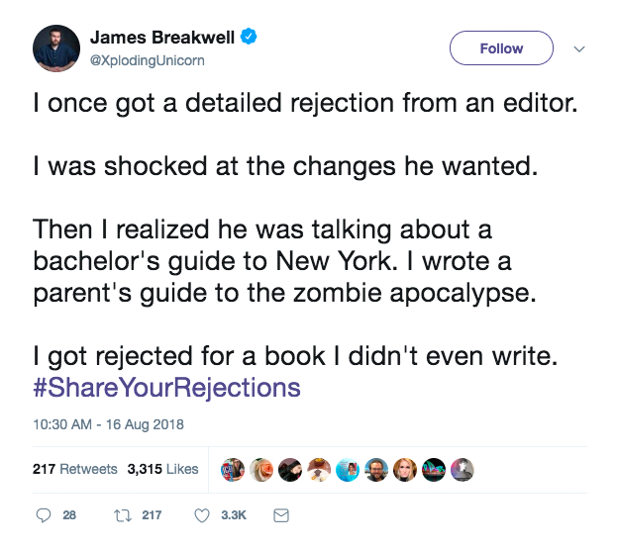Click the James Breakwell display name

tap(163, 38)
